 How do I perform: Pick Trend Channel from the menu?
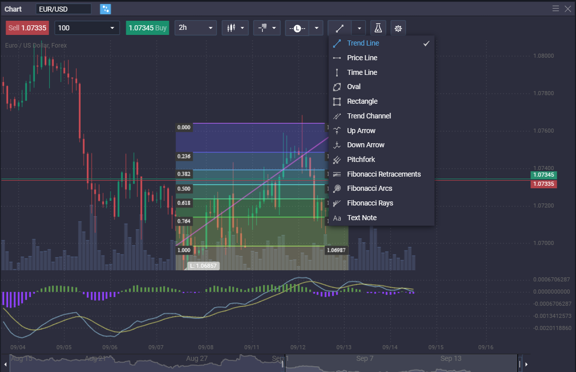(x=381, y=116)
